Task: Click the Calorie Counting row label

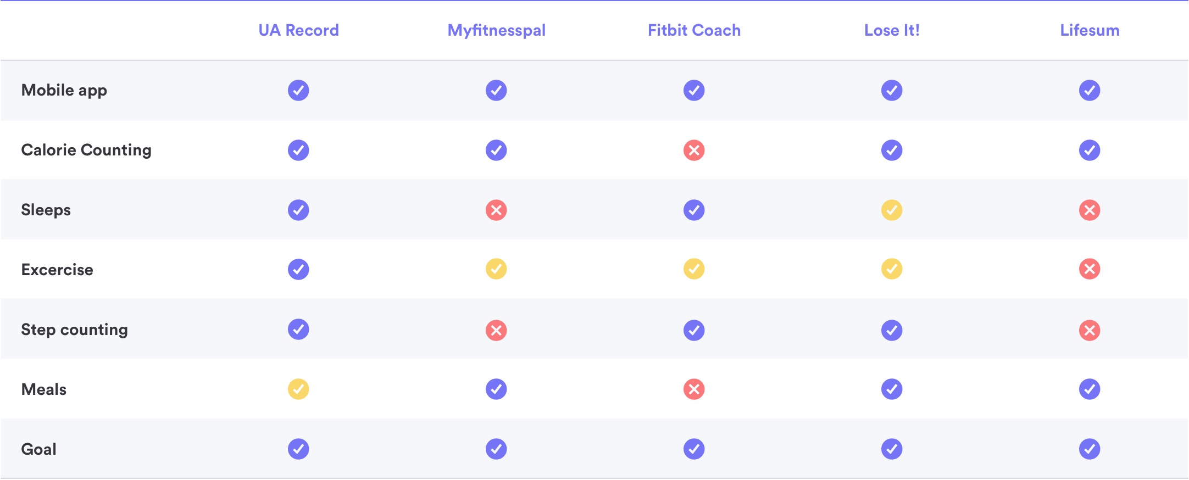Action: coord(86,150)
